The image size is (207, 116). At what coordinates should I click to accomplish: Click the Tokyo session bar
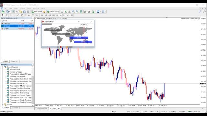[79, 38]
